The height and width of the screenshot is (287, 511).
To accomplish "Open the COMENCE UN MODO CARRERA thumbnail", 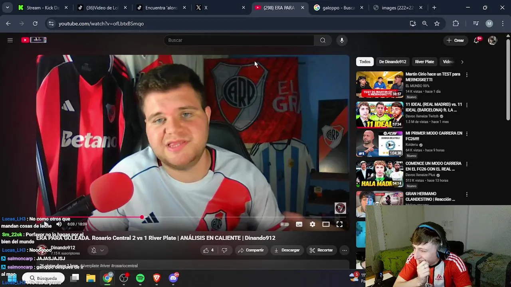I will (x=380, y=174).
